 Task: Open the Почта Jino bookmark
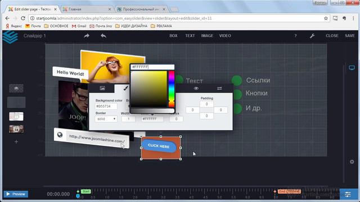101,26
